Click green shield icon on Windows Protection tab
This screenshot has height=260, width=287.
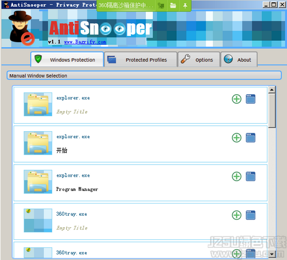(38, 59)
